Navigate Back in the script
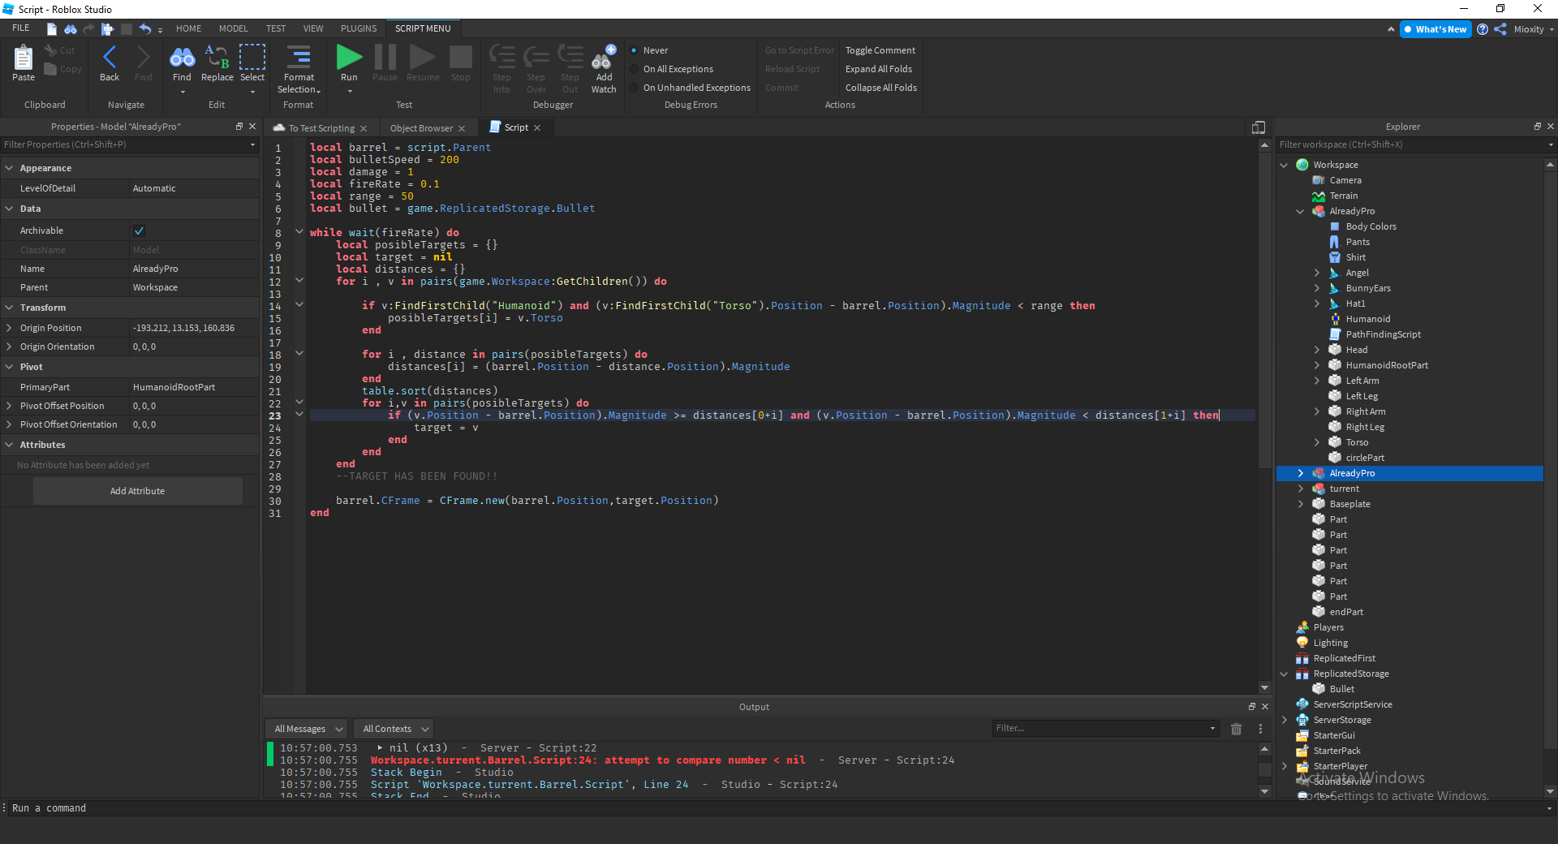The width and height of the screenshot is (1558, 844). (110, 58)
